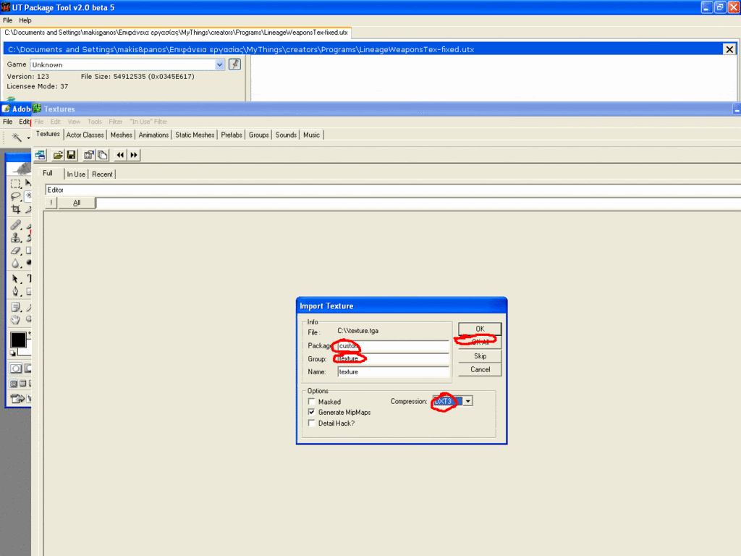The image size is (741, 556).
Task: Enable the Masked checkbox
Action: (x=312, y=402)
